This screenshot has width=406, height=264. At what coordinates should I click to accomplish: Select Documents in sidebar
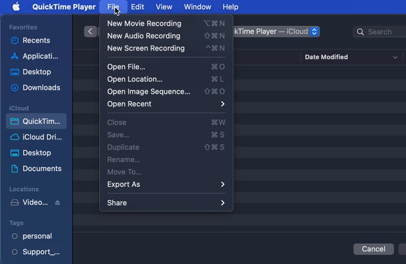pyautogui.click(x=36, y=168)
